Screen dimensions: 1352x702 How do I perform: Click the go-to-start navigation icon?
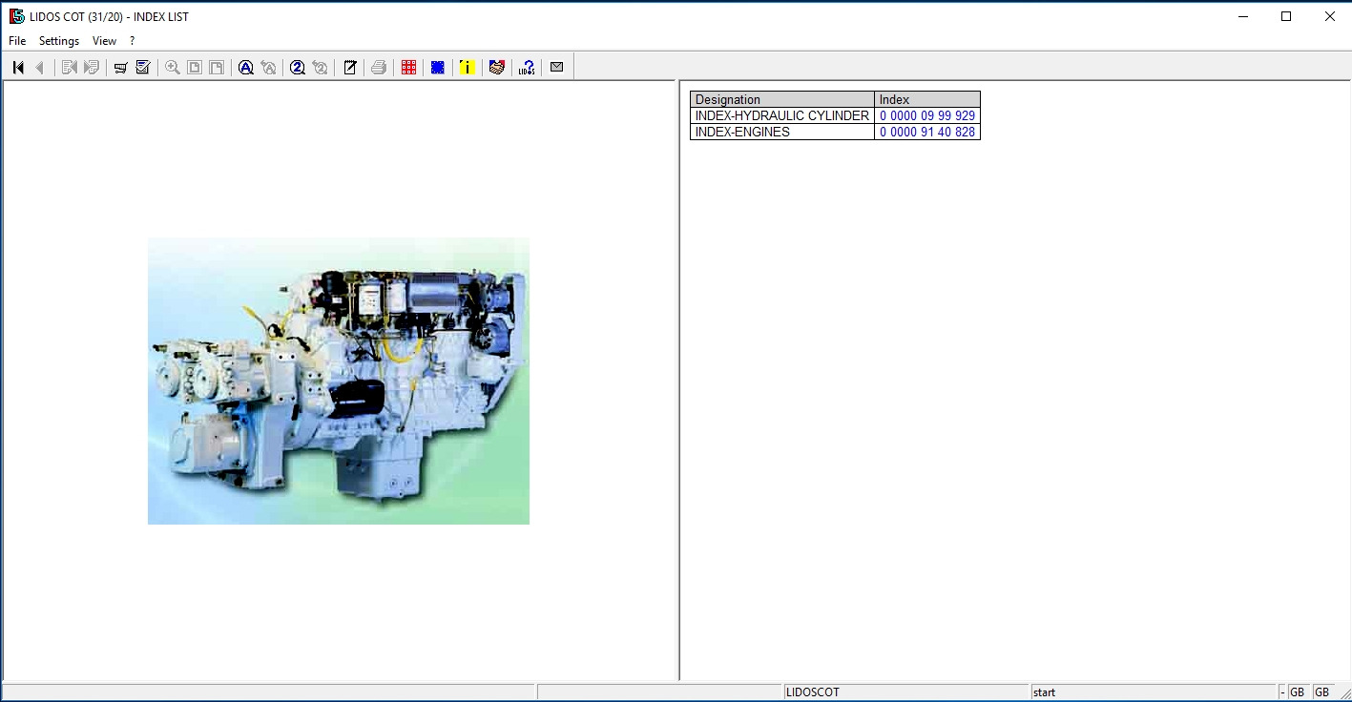(x=18, y=68)
